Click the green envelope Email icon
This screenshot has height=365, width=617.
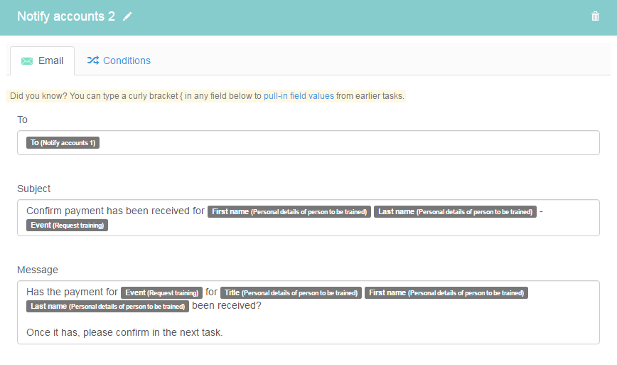point(27,61)
